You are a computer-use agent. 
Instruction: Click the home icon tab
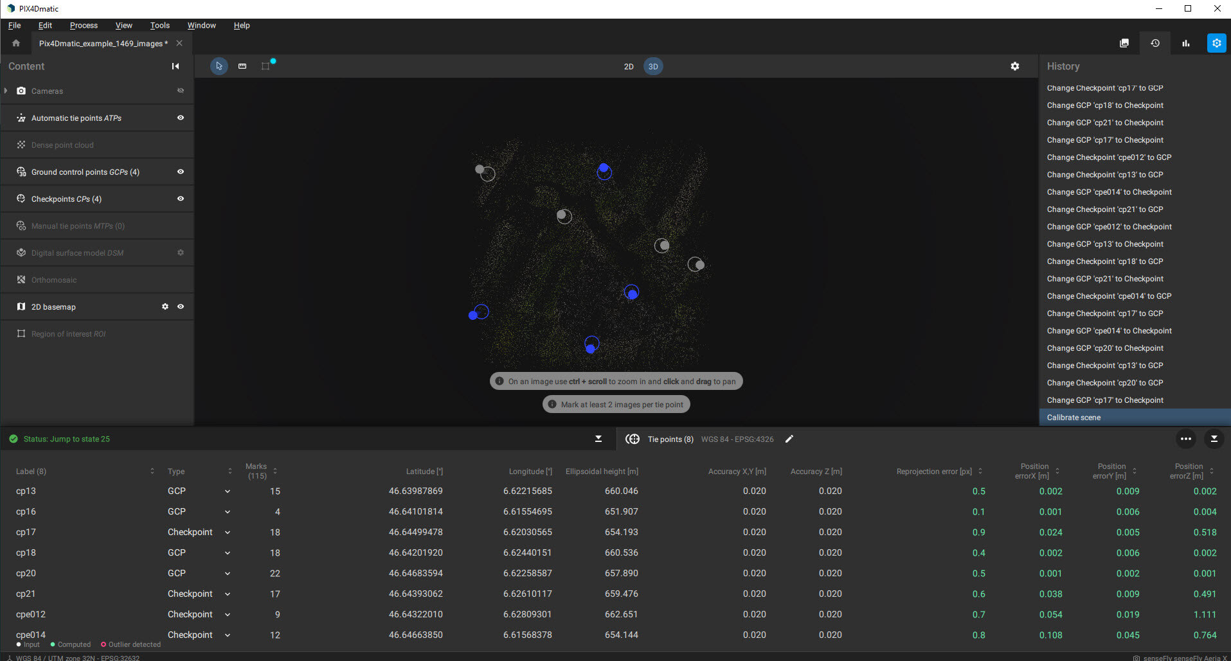click(16, 43)
